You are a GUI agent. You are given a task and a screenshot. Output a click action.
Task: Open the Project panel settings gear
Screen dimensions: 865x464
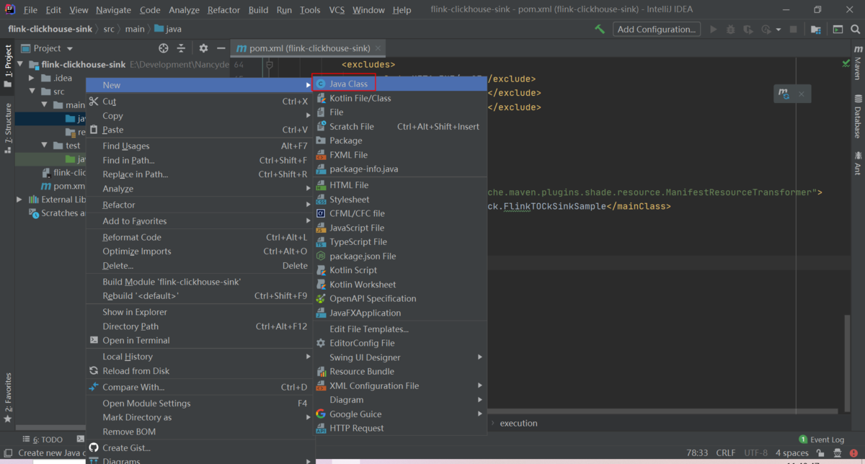pyautogui.click(x=203, y=48)
